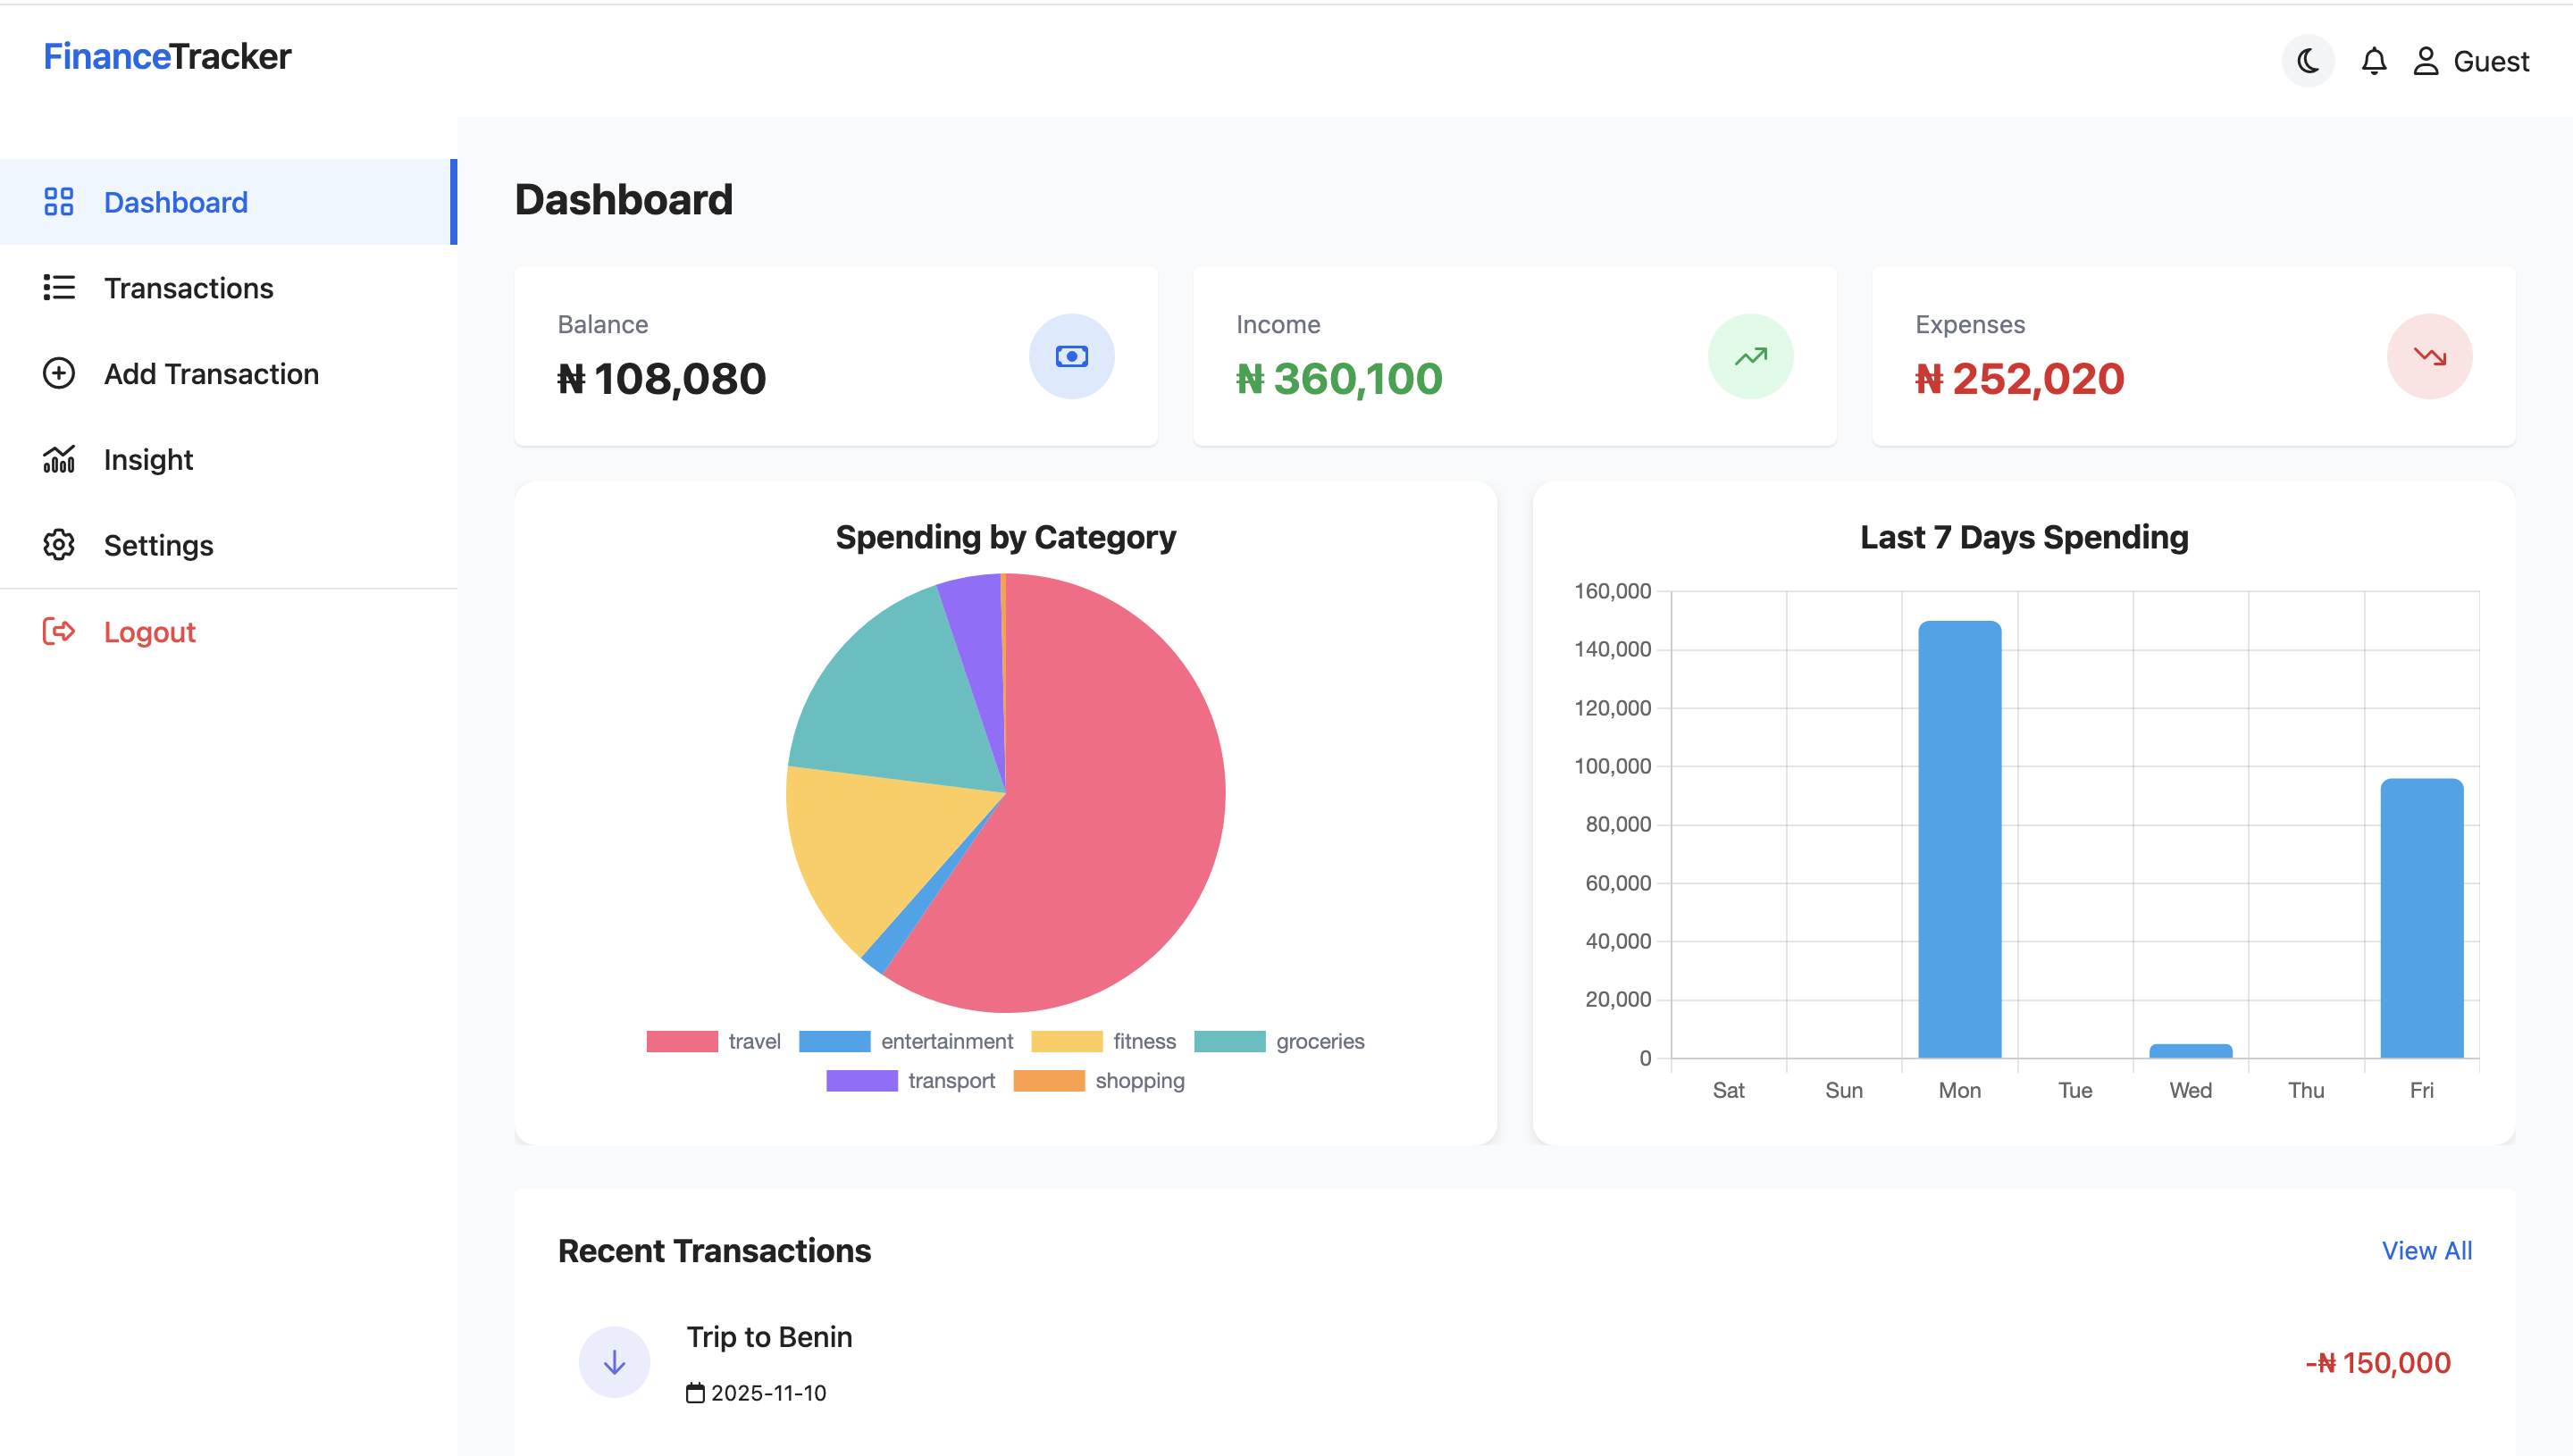
Task: Select the Dashboard sidebar item
Action: pos(176,202)
